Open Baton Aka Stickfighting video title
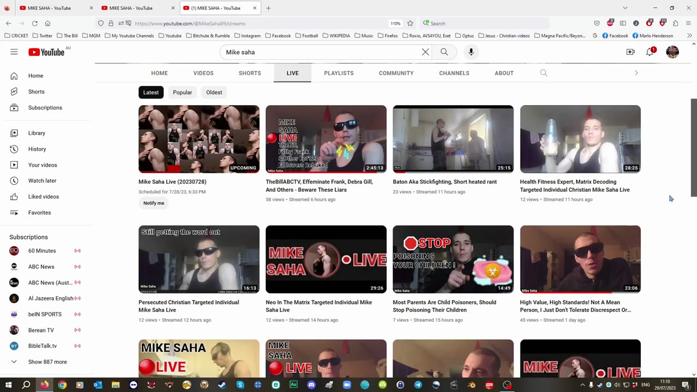Viewport: 697px width, 392px height. pos(445,182)
